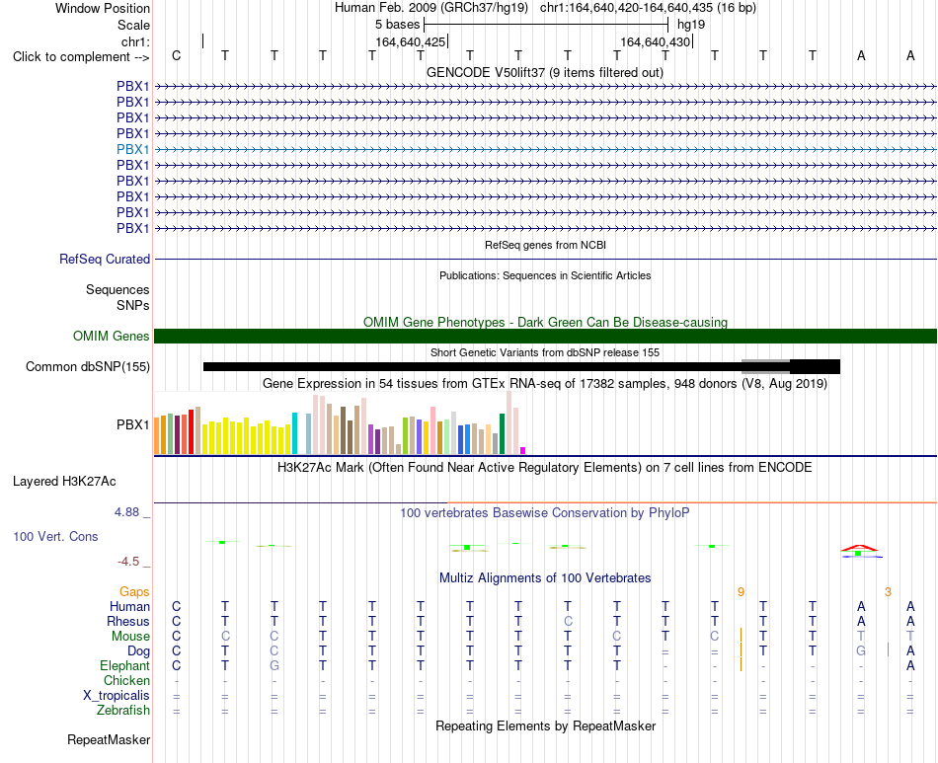Click the PhyloP Basewise Conservation title

[544, 512]
